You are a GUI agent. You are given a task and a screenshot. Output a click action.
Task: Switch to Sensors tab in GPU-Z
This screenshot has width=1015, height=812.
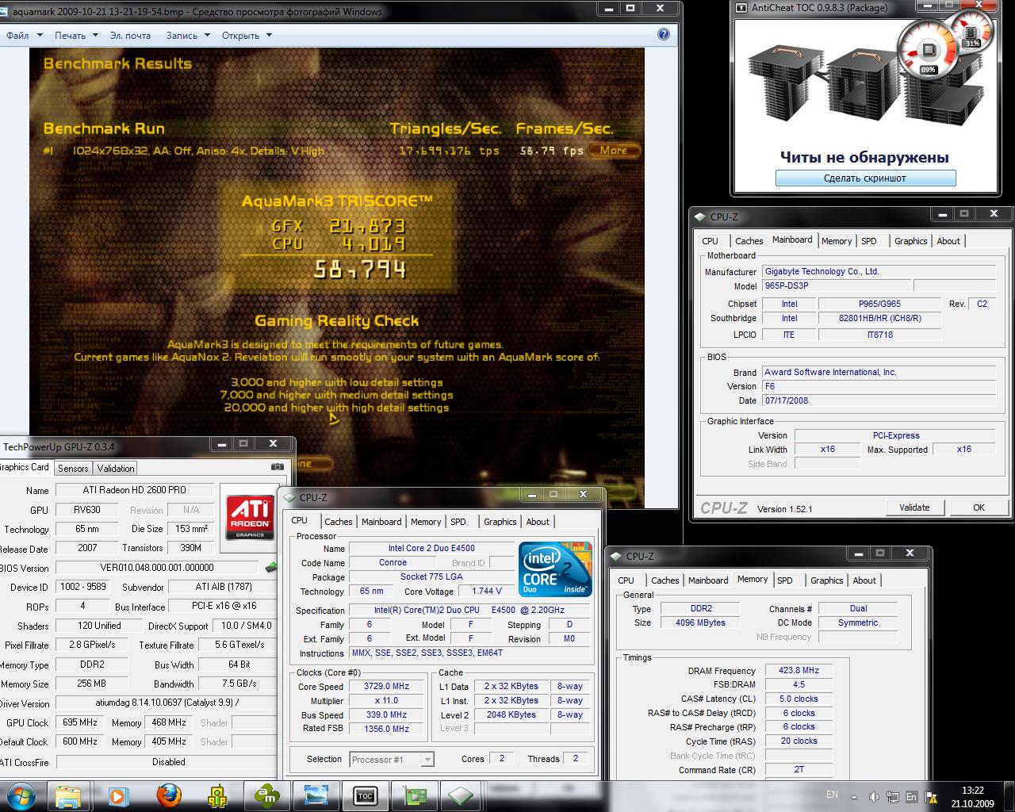pyautogui.click(x=73, y=469)
